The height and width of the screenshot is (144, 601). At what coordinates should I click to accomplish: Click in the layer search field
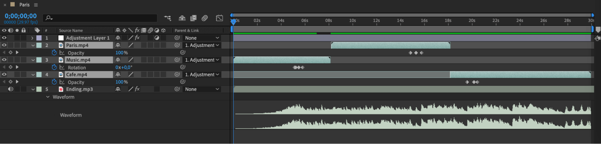100,18
